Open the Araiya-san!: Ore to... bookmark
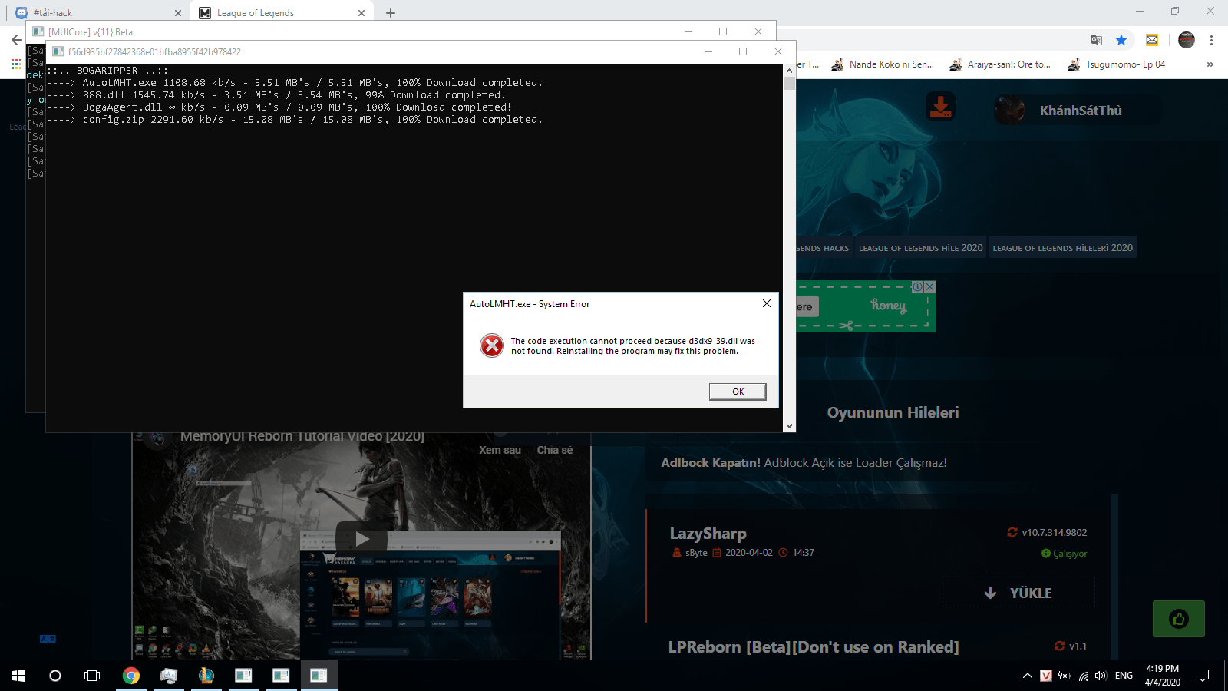This screenshot has height=691, width=1228. (1001, 64)
